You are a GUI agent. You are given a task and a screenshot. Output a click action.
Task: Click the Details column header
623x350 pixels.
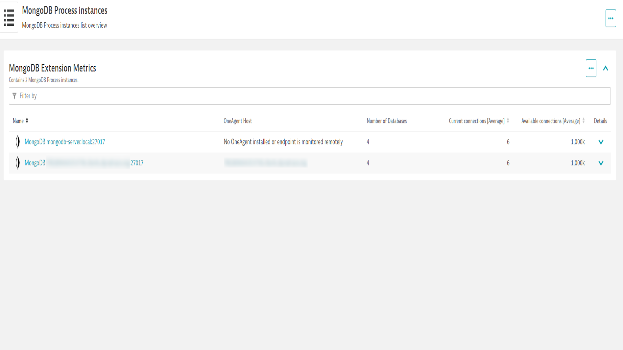pos(600,121)
